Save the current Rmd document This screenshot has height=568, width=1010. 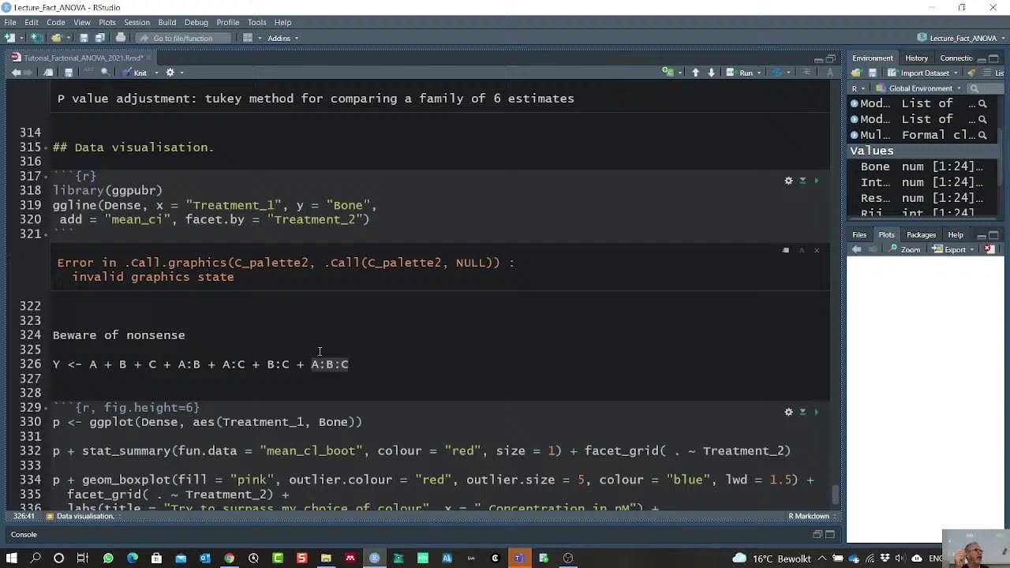tap(69, 73)
